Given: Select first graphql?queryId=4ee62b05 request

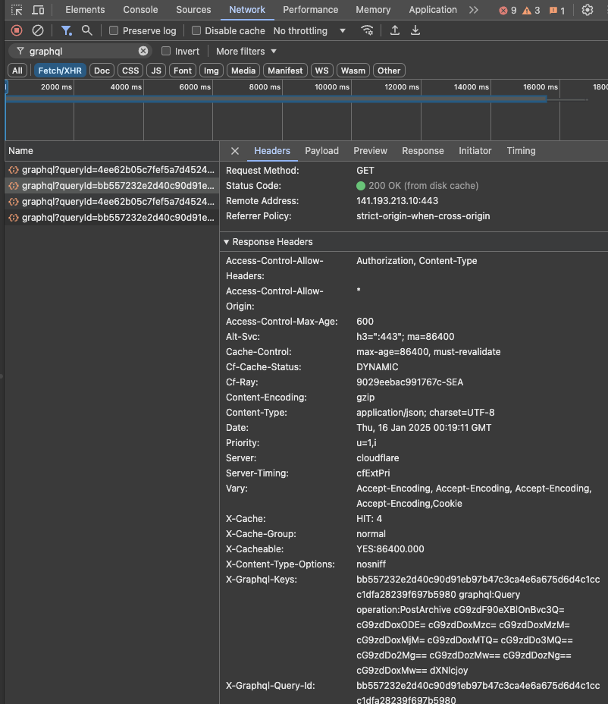Looking at the screenshot, I should point(111,170).
